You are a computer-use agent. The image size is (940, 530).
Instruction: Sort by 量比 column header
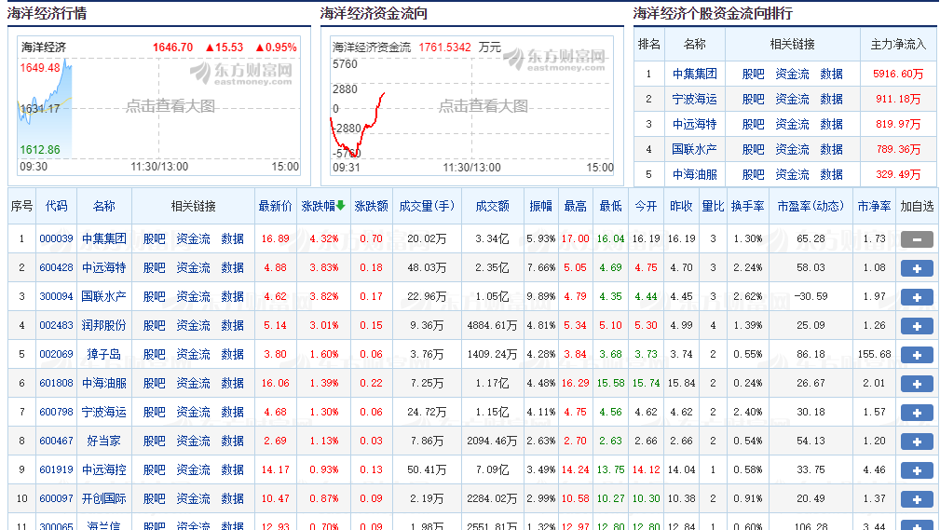point(713,206)
